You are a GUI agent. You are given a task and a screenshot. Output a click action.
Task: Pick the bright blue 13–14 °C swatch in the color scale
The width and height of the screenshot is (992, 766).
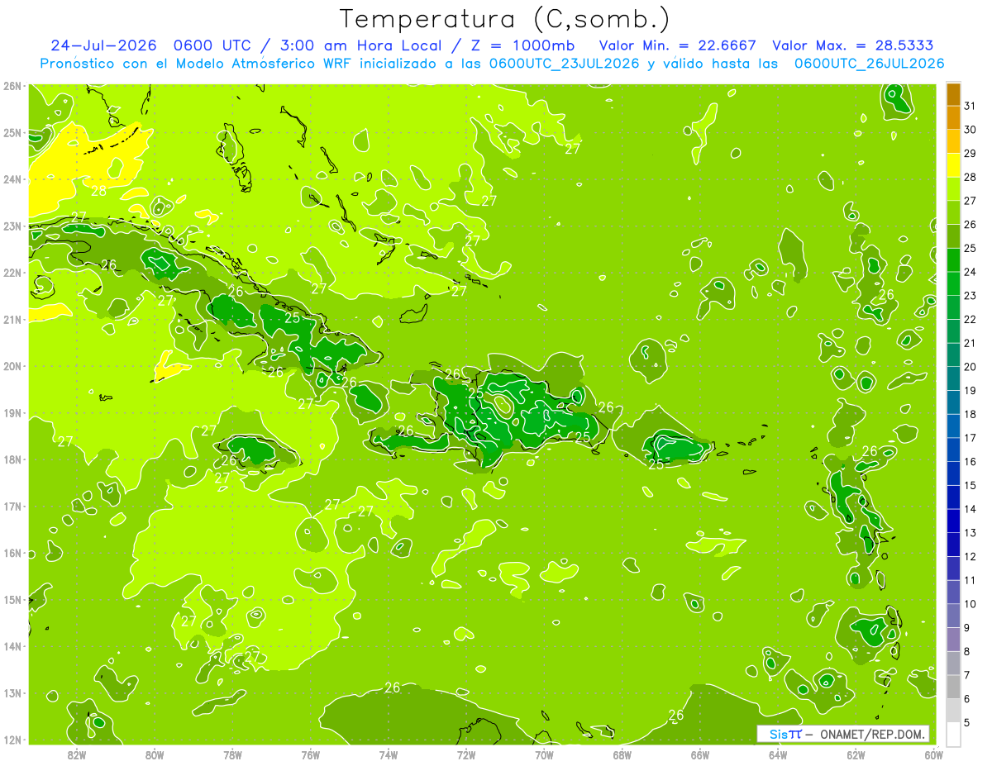click(953, 521)
